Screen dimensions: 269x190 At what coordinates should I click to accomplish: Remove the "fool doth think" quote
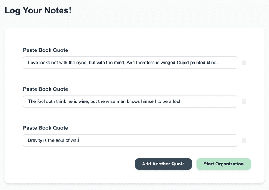click(x=244, y=102)
